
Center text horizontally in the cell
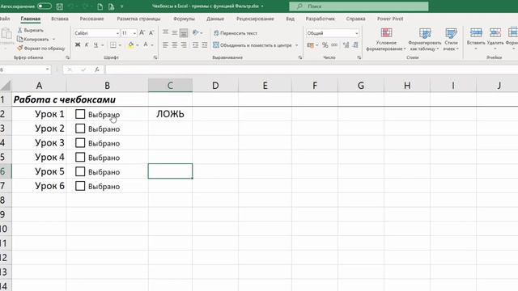click(x=175, y=45)
